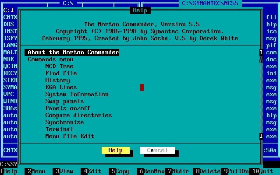Screen dimensions: 280x175
Task: Click the ico extension in right panel
Action: (271, 31)
